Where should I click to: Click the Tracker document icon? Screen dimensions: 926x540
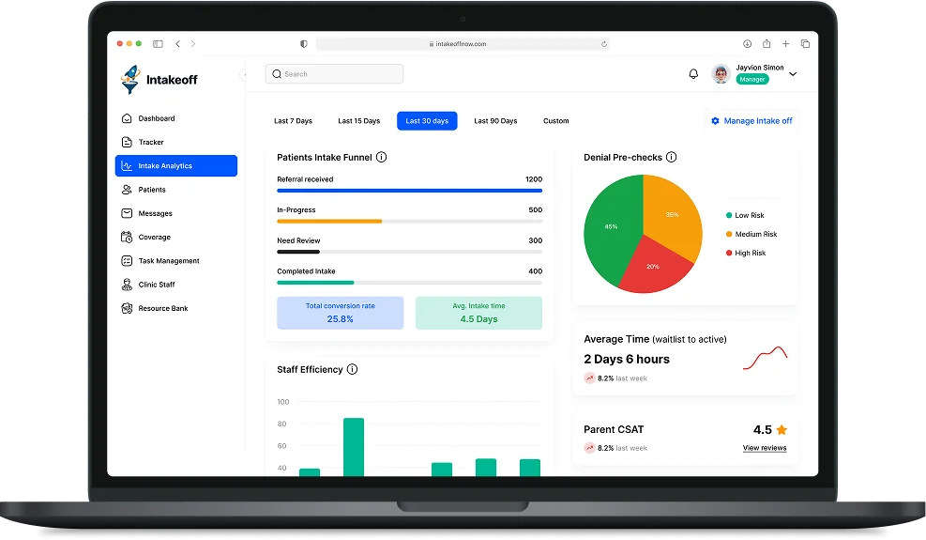(x=127, y=142)
